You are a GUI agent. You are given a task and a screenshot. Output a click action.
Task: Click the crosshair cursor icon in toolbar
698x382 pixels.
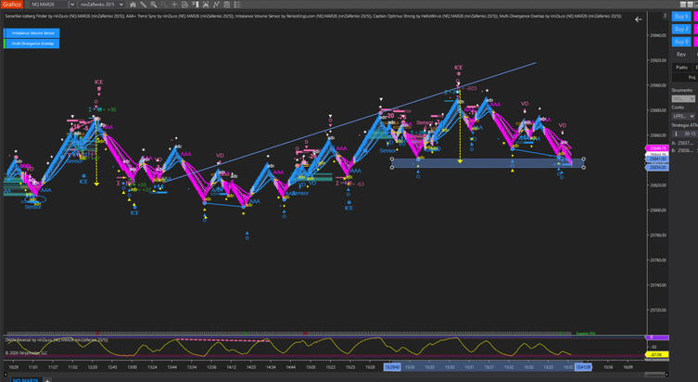coord(174,5)
